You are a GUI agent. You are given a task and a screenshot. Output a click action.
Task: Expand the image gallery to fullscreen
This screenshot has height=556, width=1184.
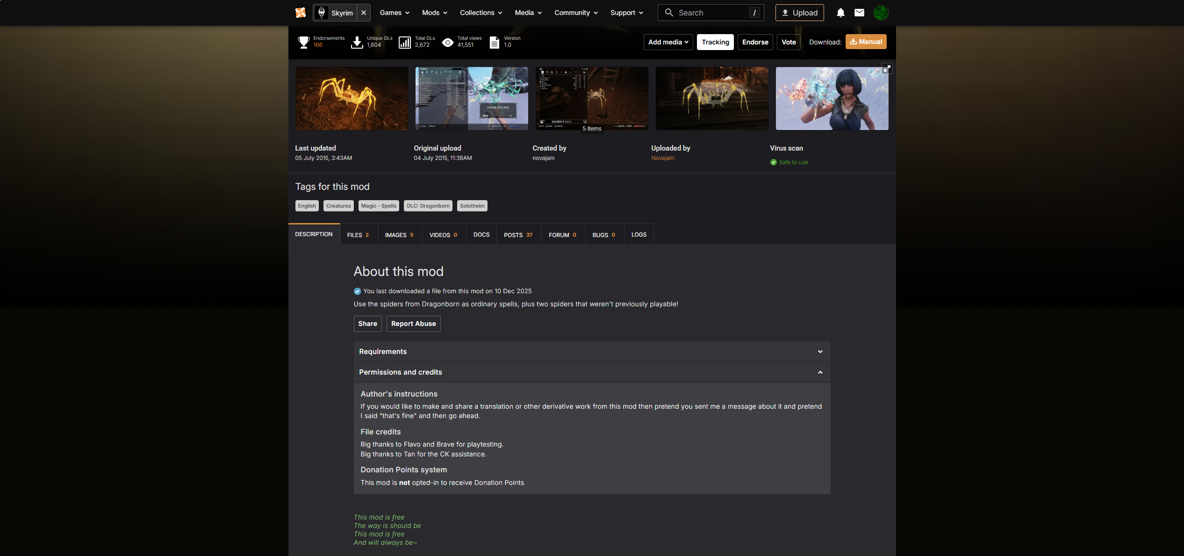tap(887, 68)
